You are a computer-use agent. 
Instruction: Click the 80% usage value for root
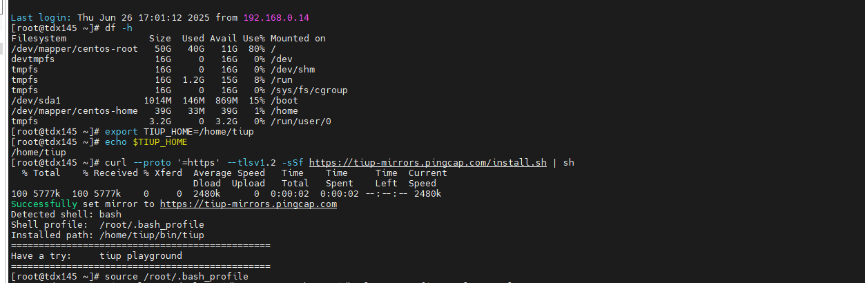254,48
